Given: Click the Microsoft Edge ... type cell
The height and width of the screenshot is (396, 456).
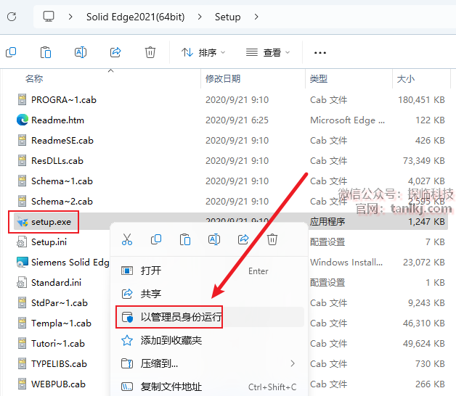Looking at the screenshot, I should (x=347, y=120).
